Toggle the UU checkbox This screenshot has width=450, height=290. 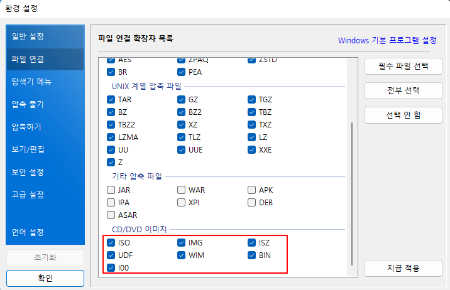[111, 150]
